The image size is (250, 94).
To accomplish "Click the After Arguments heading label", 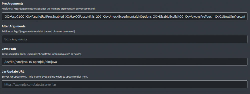I will 13,26.
